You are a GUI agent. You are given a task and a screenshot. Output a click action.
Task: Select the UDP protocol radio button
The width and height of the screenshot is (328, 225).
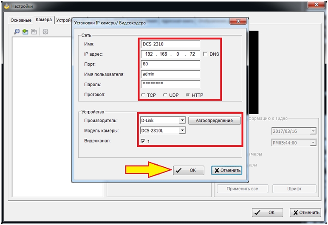(165, 95)
